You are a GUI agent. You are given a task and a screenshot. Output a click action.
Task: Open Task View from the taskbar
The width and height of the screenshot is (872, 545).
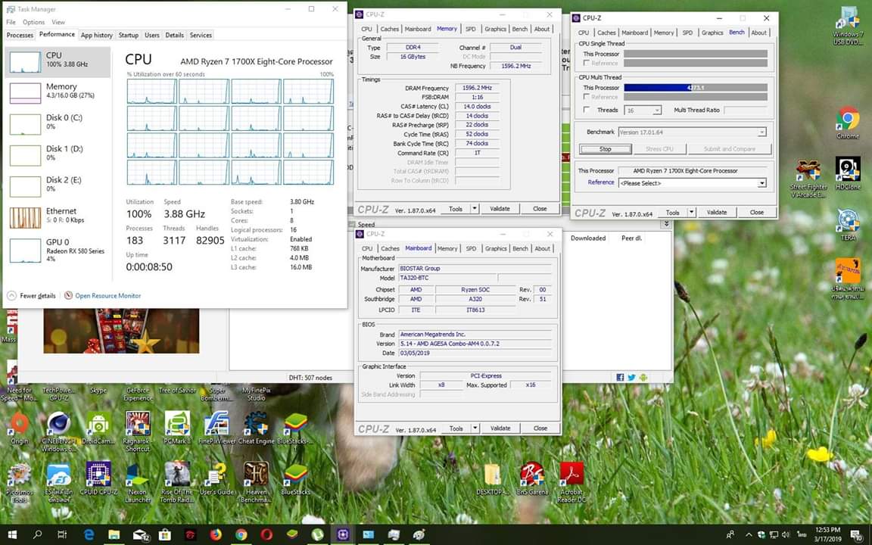(62, 534)
